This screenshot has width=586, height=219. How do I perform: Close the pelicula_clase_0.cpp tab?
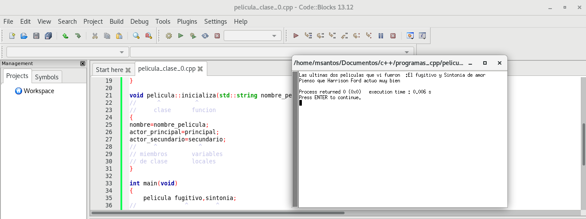(200, 69)
